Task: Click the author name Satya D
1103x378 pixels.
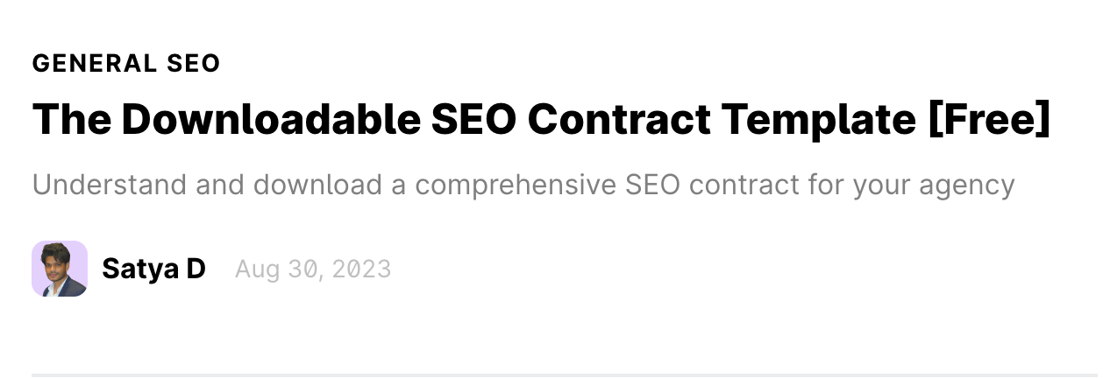Action: coord(153,269)
